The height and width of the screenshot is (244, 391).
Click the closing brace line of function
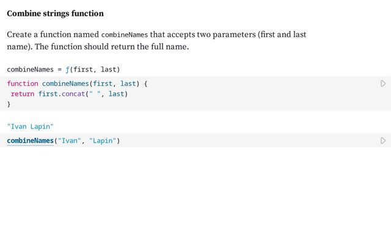tap(9, 104)
